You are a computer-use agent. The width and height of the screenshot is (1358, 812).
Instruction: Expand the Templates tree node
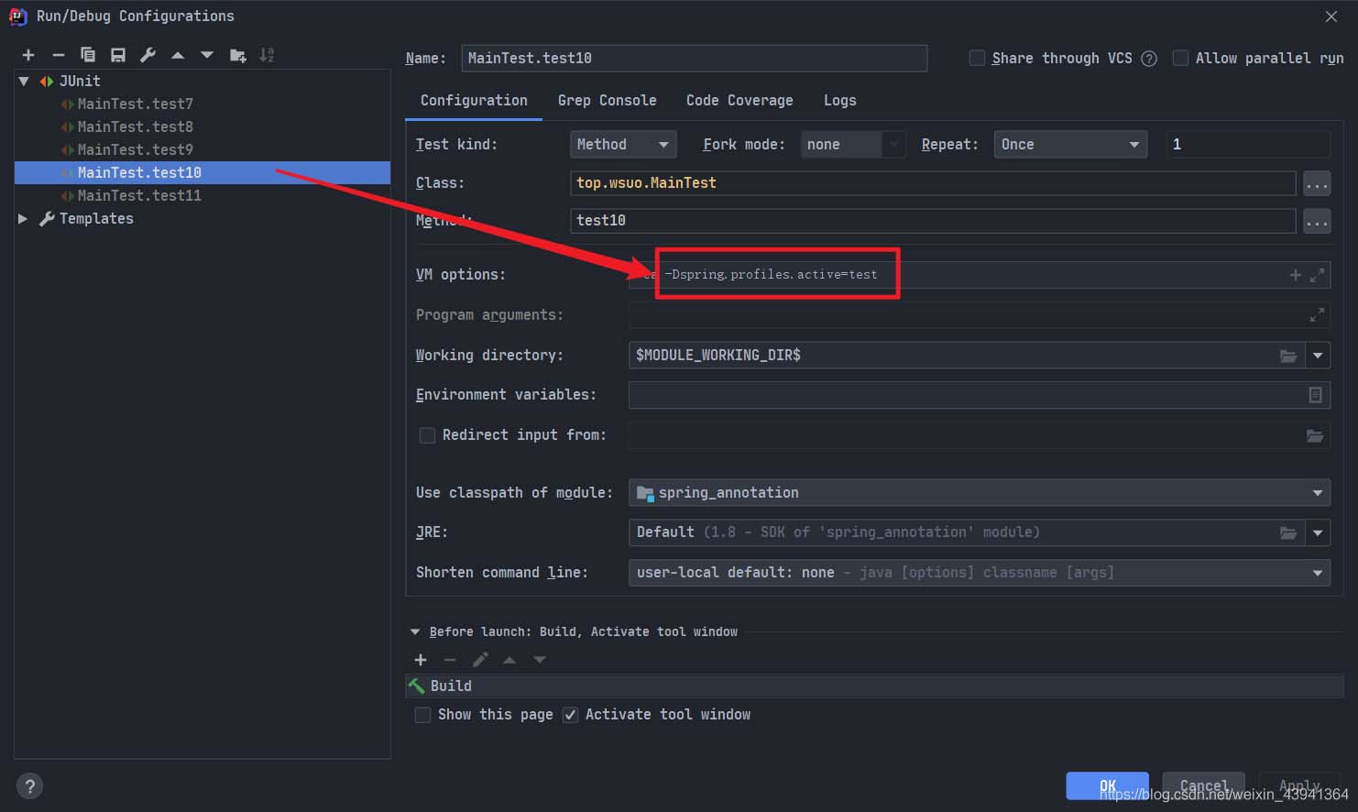[x=23, y=219]
